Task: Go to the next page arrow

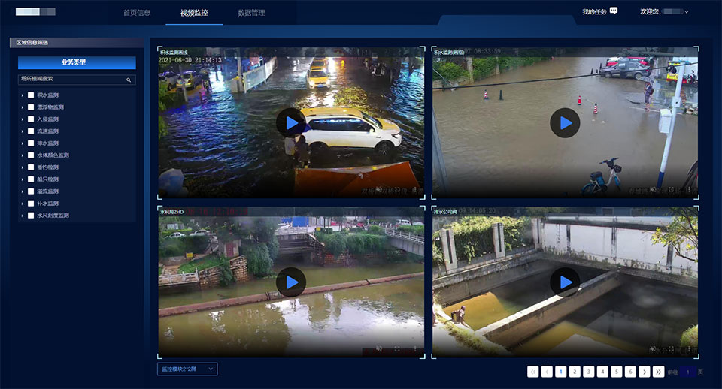Action: point(645,371)
